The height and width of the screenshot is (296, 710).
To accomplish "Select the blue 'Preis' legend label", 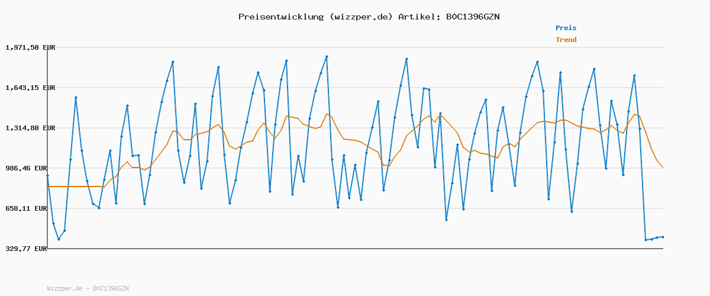I will pos(566,28).
